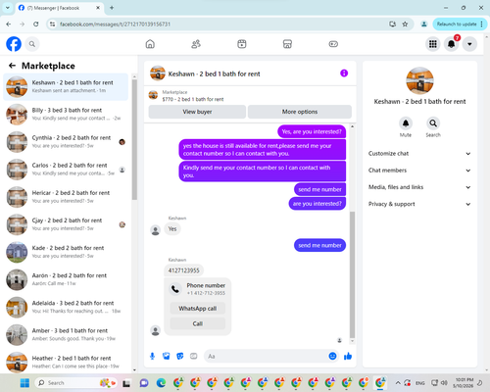Image resolution: width=490 pixels, height=392 pixels.
Task: Open notifications bell with red badge
Action: tap(452, 44)
